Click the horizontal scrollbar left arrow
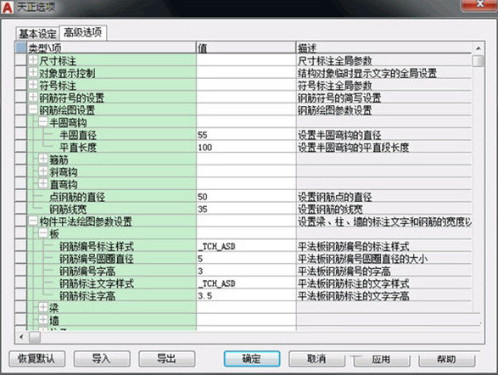Screen dimensions: 498x375 (21, 337)
